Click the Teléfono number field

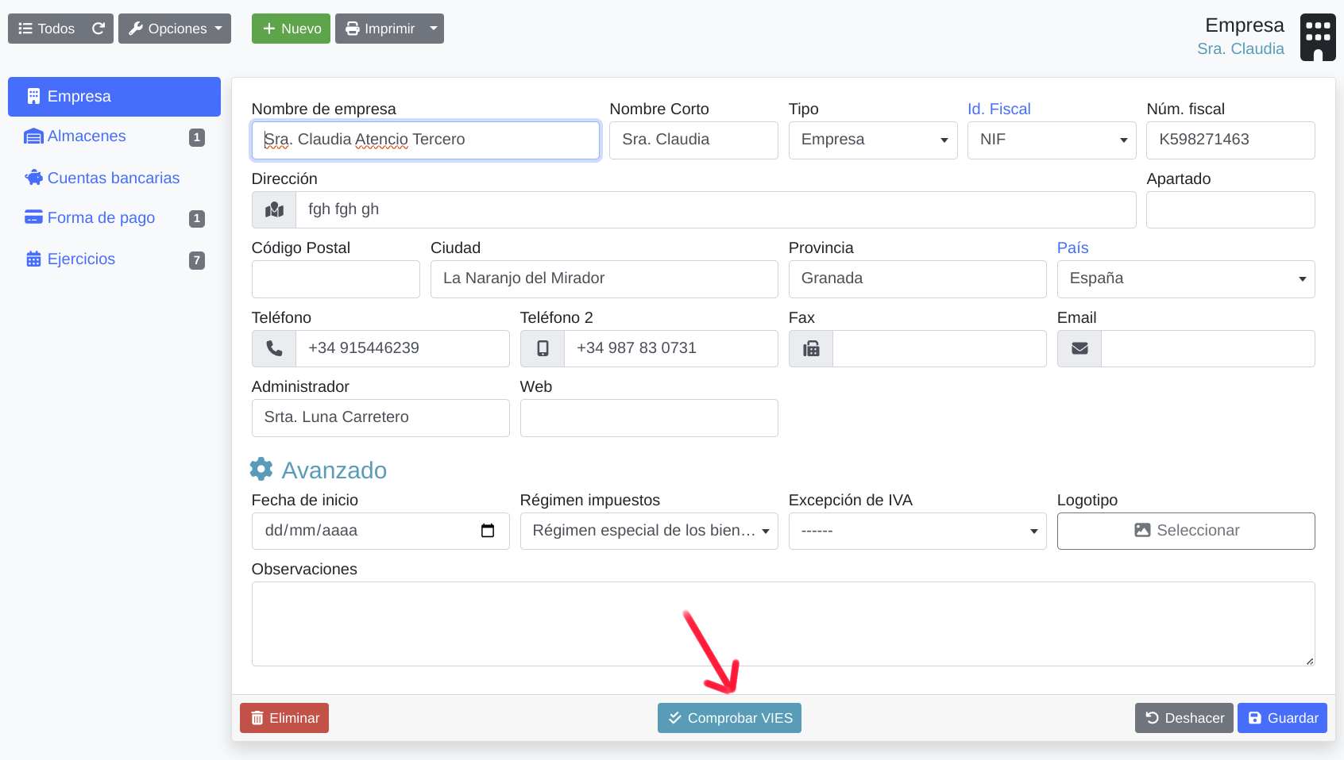pyautogui.click(x=403, y=348)
